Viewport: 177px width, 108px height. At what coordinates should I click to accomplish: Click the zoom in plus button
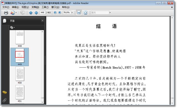(x=60, y=12)
